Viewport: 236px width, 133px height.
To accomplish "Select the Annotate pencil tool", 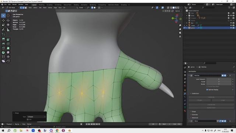I will (x=3, y=30).
